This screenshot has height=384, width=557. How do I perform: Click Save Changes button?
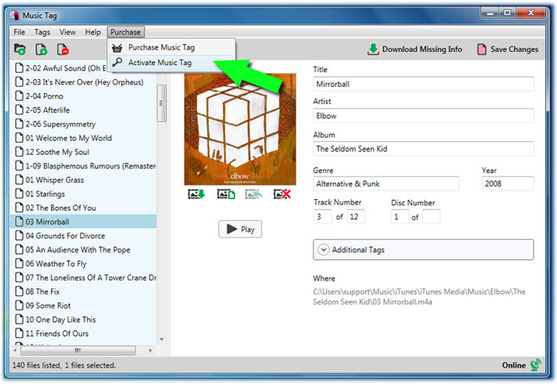tap(508, 49)
